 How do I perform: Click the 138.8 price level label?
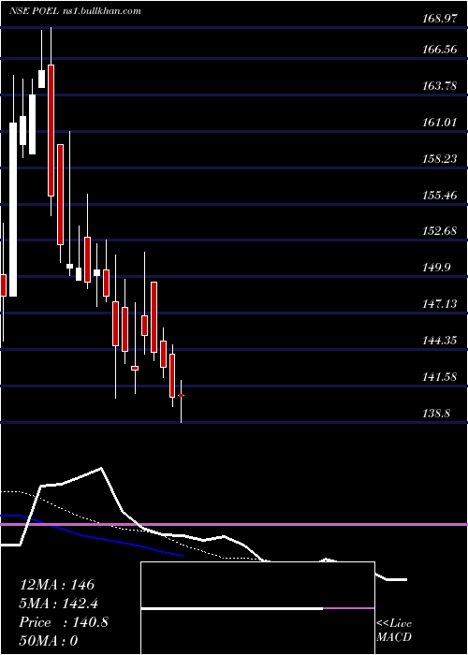point(437,414)
